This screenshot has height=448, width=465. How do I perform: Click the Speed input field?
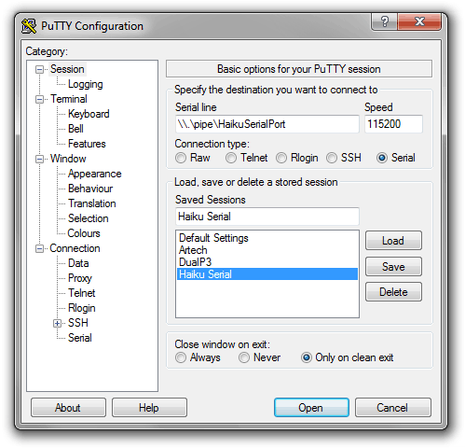click(x=393, y=124)
